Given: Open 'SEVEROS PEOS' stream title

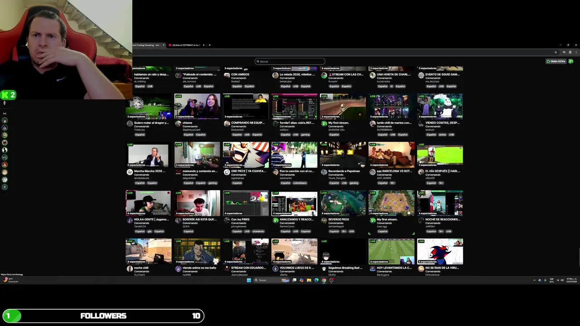Looking at the screenshot, I should 338,220.
